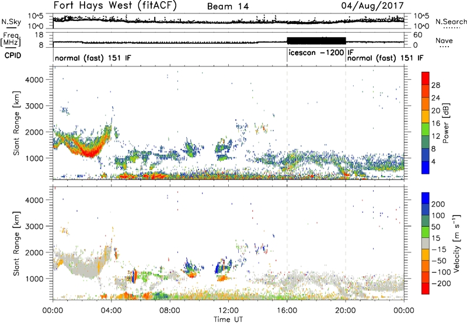Click the 'N.Search' legend label
Image resolution: width=467 pixels, height=323 pixels.
[451, 22]
